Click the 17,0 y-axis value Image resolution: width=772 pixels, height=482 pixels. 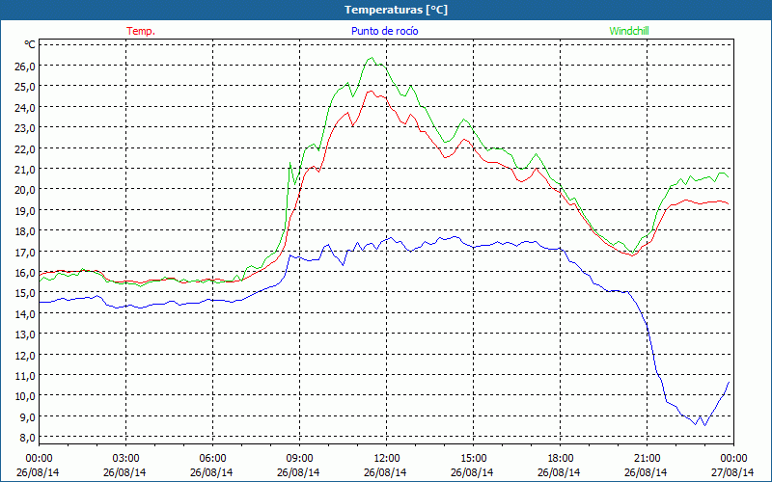coord(26,252)
